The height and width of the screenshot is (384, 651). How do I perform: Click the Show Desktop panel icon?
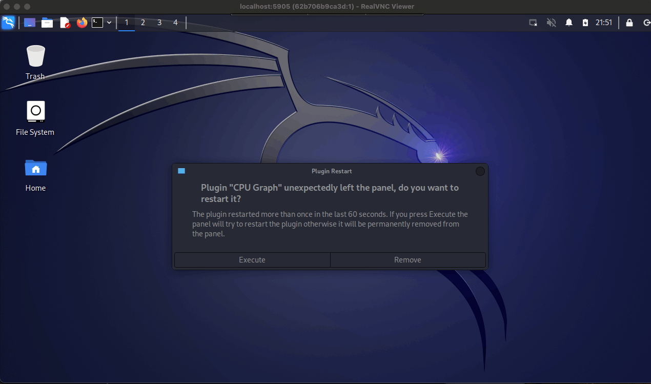click(30, 23)
